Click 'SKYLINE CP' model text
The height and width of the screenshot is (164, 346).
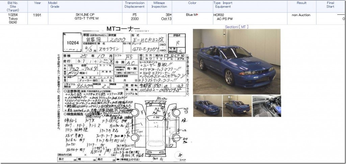coord(85,15)
